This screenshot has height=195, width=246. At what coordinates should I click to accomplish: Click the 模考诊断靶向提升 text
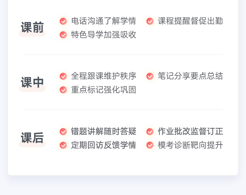(x=190, y=145)
